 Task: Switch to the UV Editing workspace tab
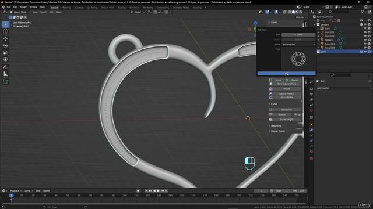point(92,8)
